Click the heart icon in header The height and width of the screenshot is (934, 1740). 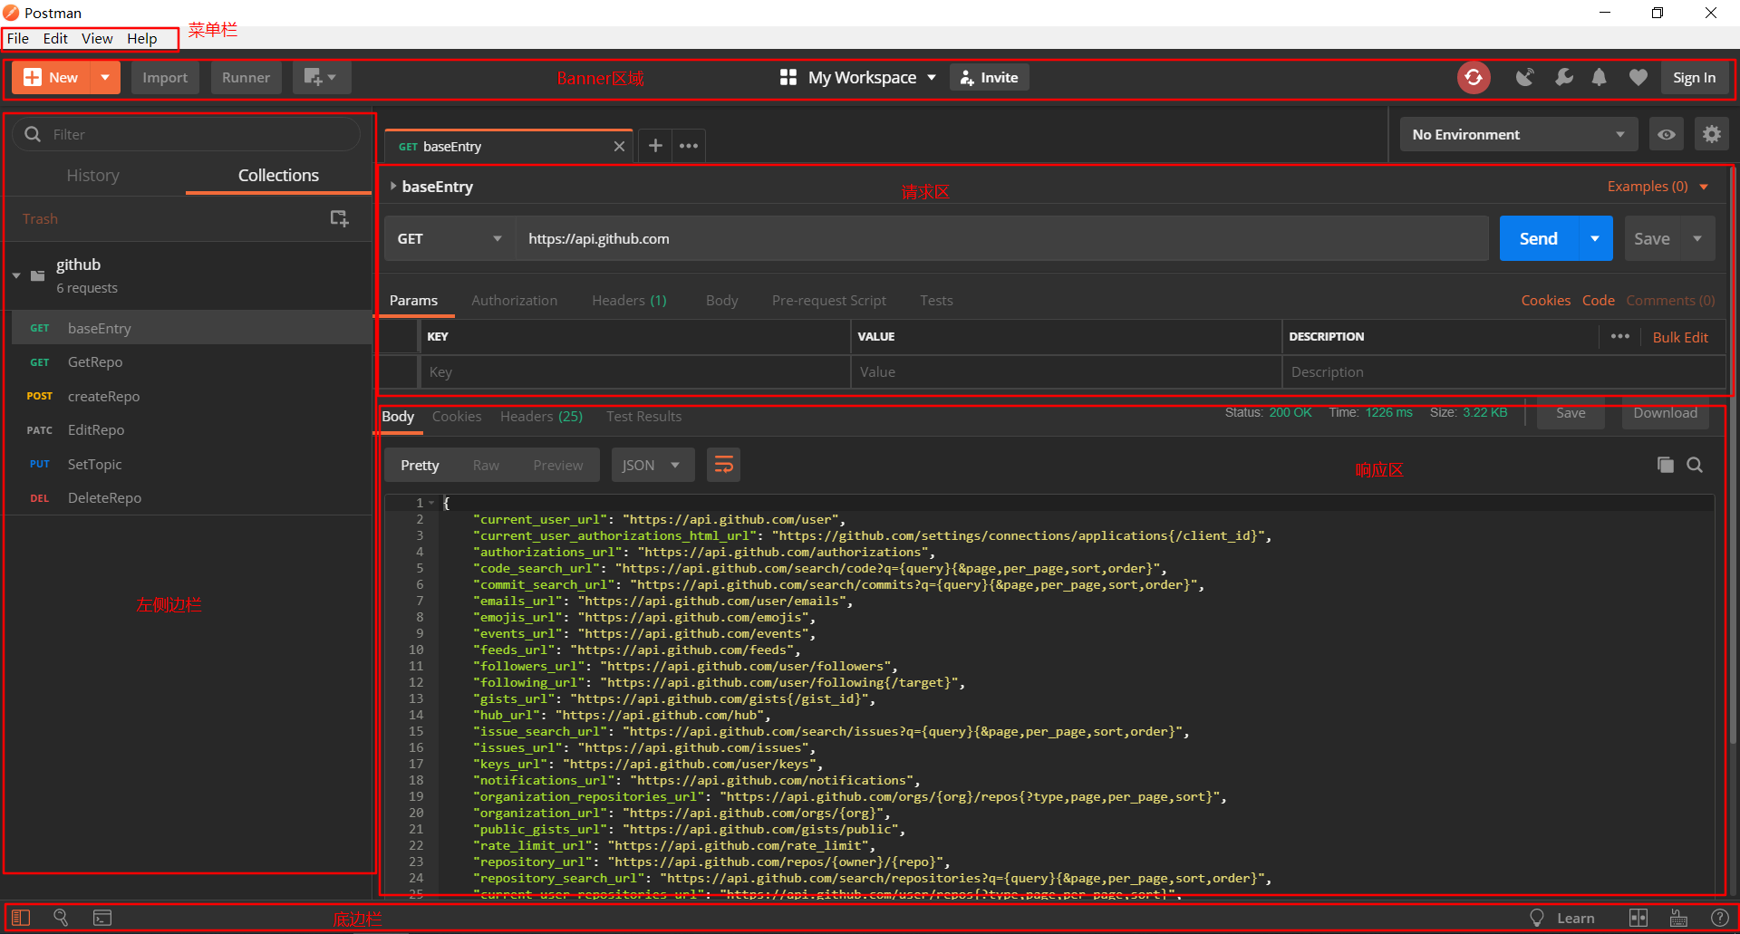pos(1638,78)
